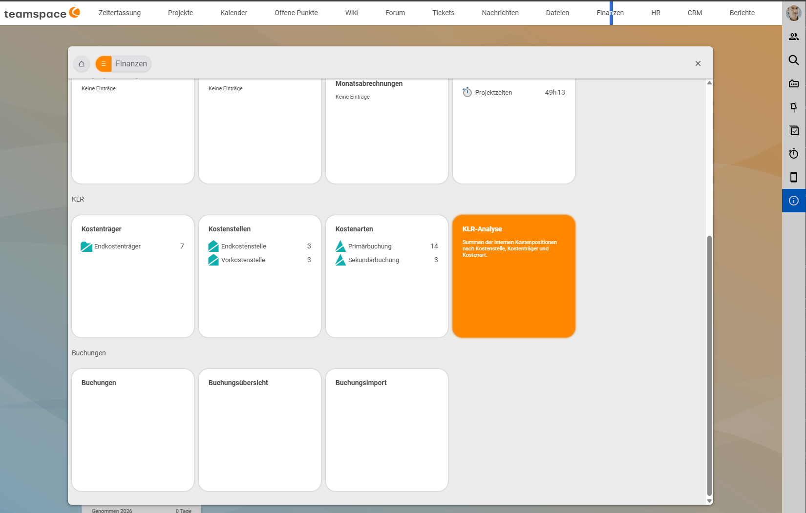Click the Projektzeiten value 49h13
This screenshot has width=806, height=513.
(x=555, y=92)
